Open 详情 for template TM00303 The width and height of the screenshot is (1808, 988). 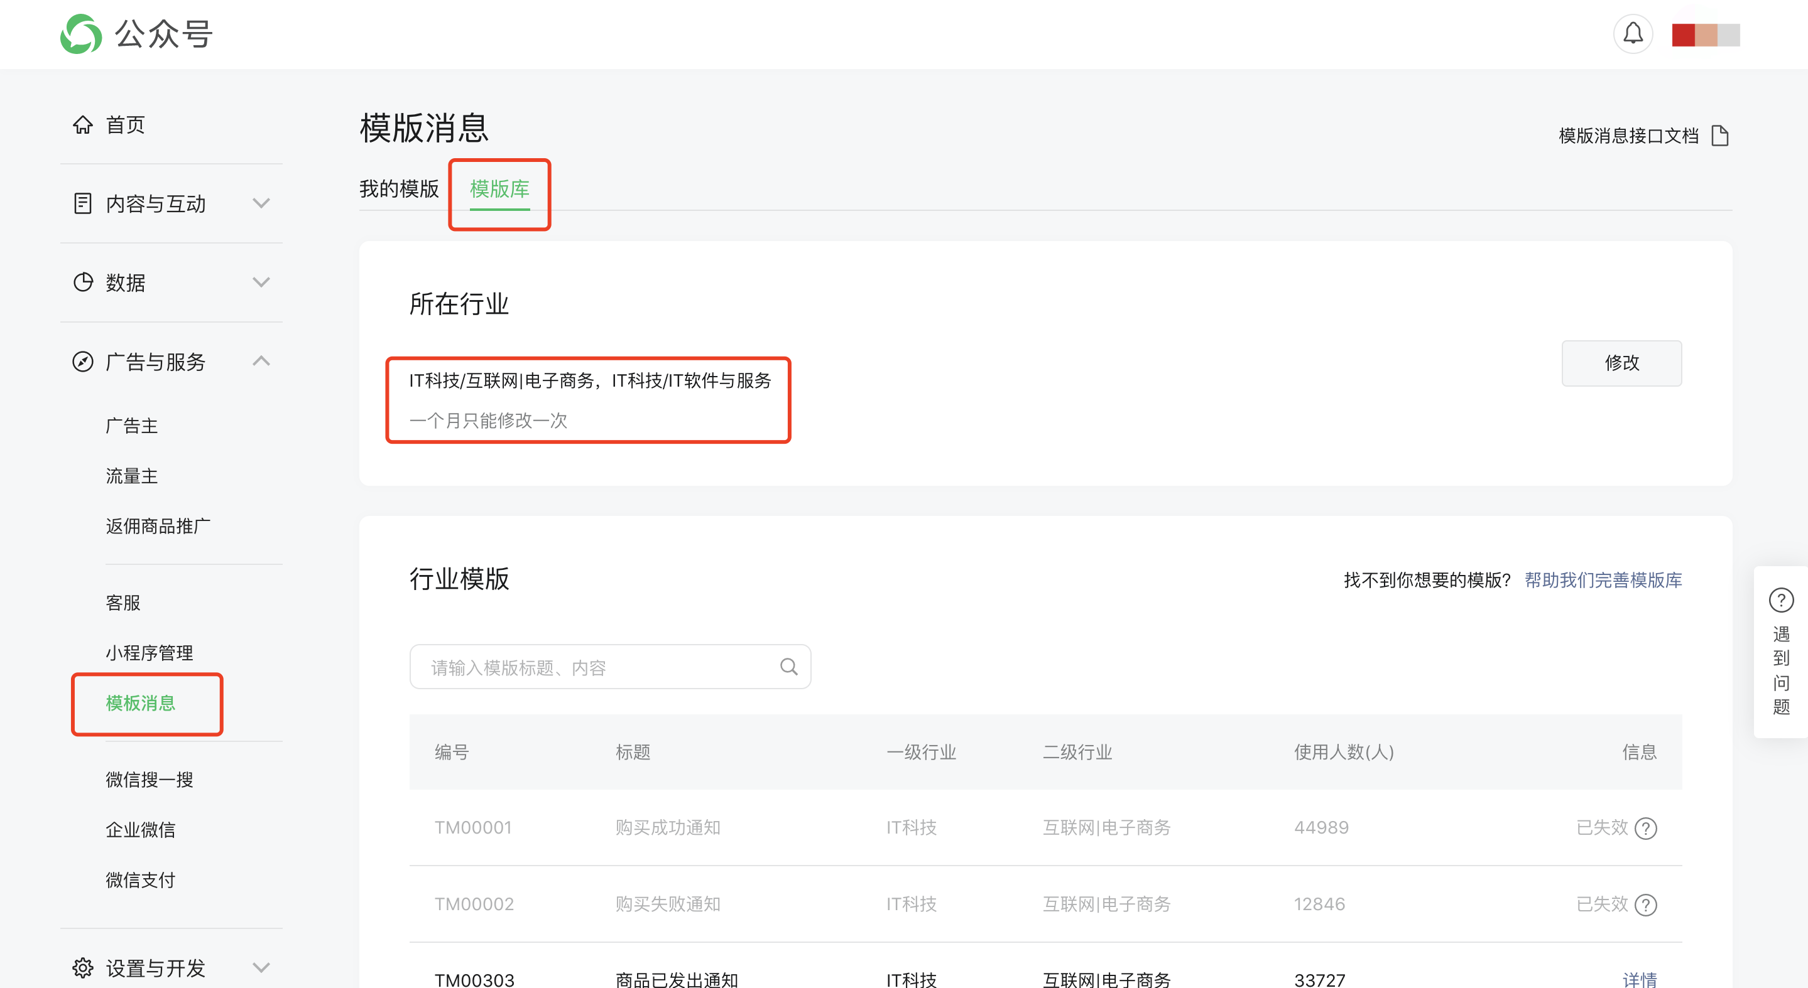pyautogui.click(x=1639, y=979)
